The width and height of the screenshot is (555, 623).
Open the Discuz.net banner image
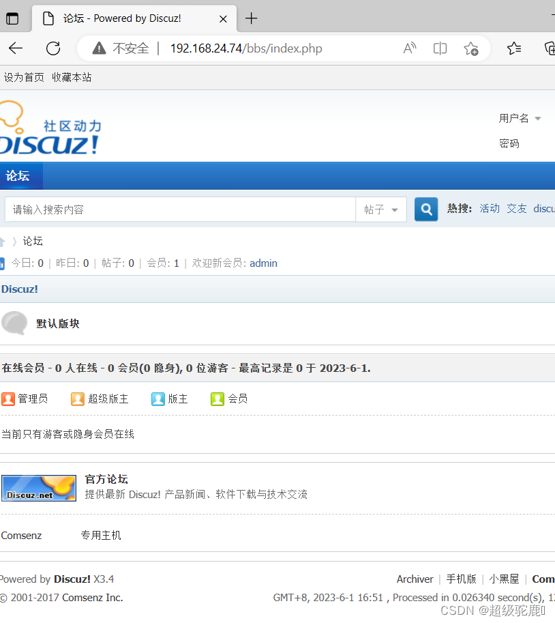pyautogui.click(x=39, y=489)
